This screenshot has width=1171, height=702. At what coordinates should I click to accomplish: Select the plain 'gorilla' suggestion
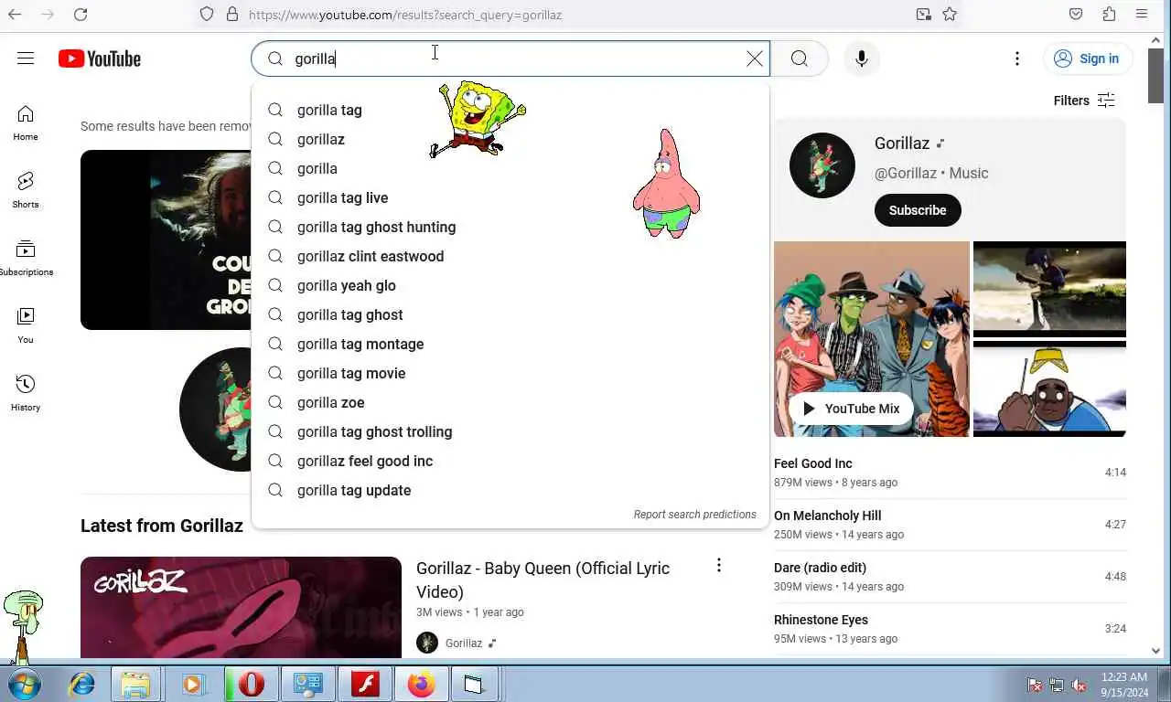click(510, 168)
